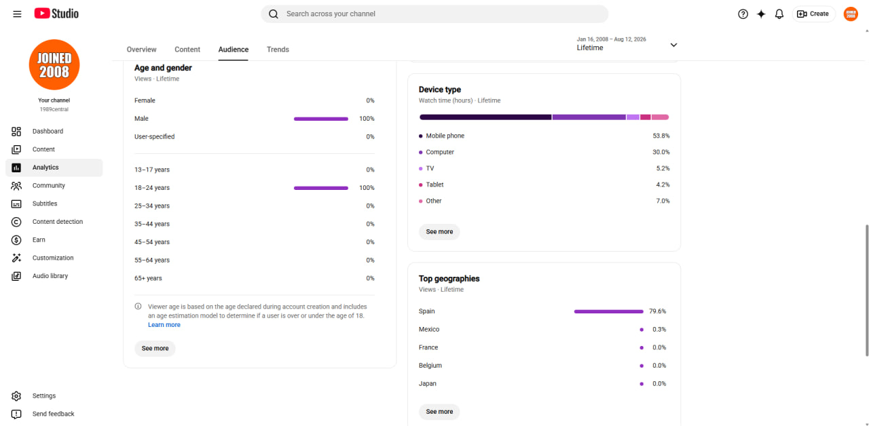Click the Spain 79.6% bar
The image size is (869, 426).
click(x=609, y=311)
